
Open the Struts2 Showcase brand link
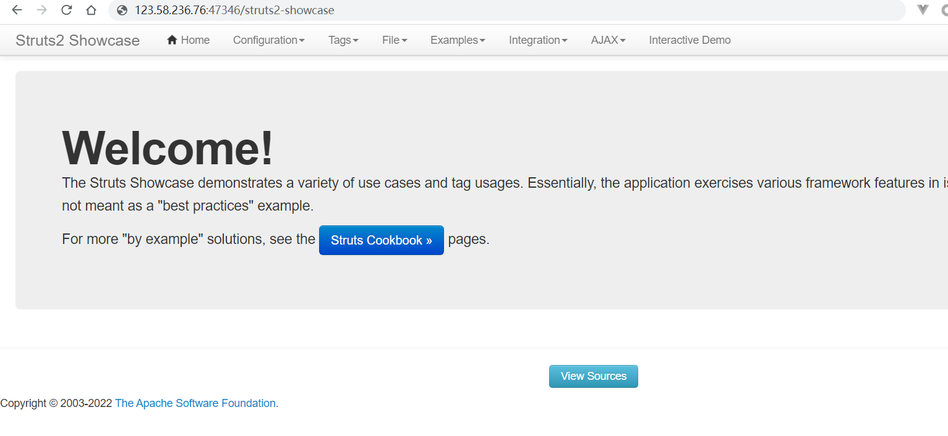[x=77, y=41]
